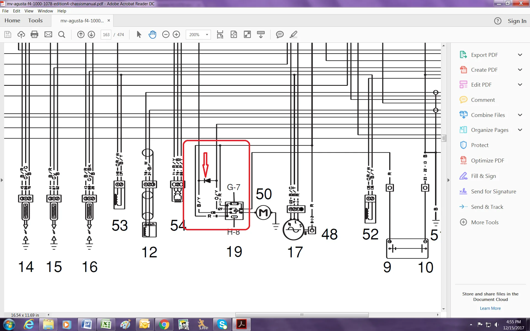Go to previous page arrow
Screen dimensions: 530x331
(x=81, y=34)
